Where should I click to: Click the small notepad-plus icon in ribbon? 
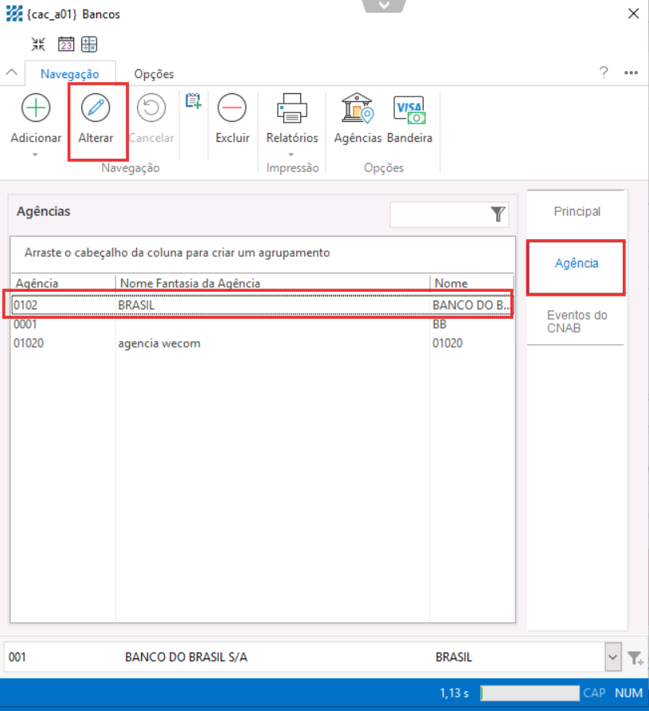tap(194, 100)
